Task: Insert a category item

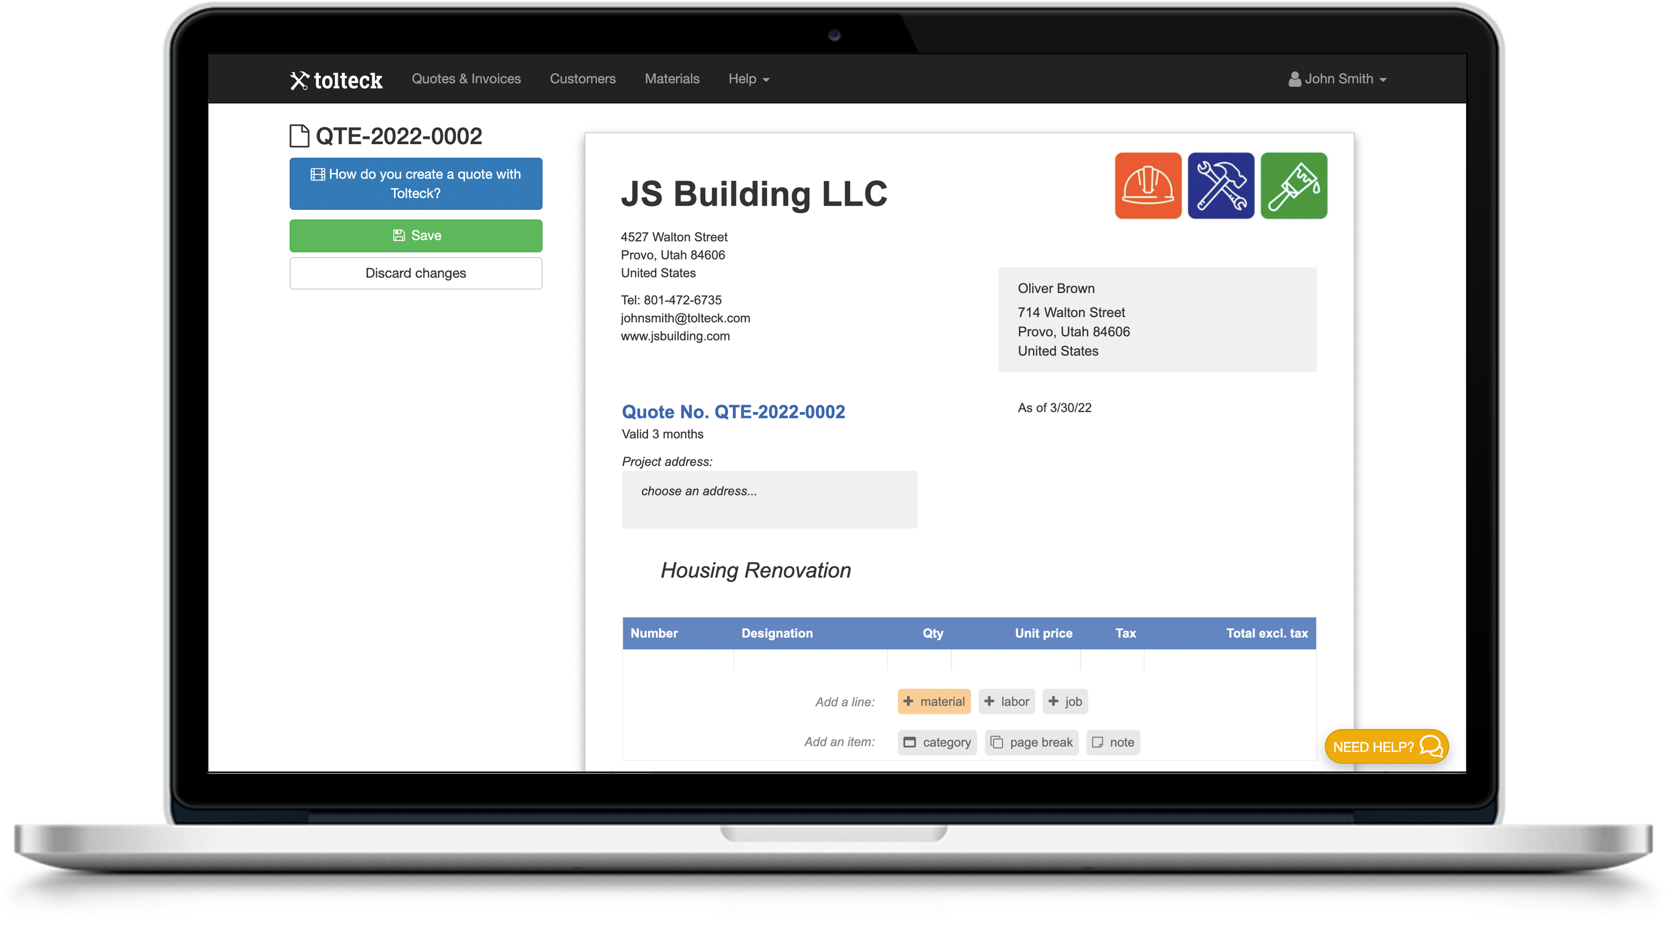Action: click(x=937, y=742)
